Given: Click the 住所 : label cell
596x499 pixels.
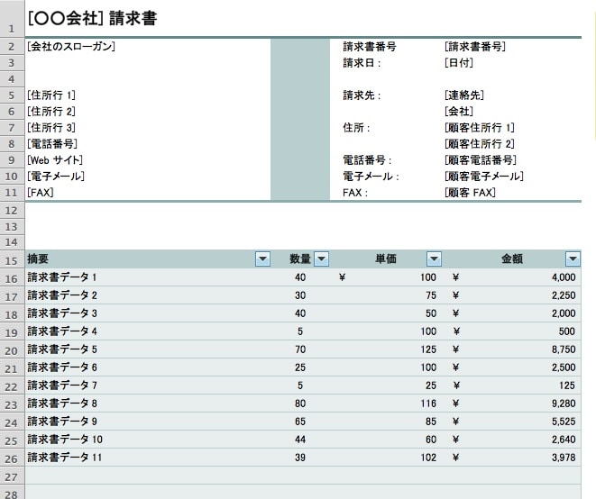Looking at the screenshot, I should (x=356, y=128).
